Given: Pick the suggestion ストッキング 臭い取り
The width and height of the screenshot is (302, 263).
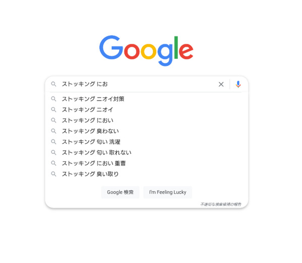Looking at the screenshot, I should pos(146,174).
